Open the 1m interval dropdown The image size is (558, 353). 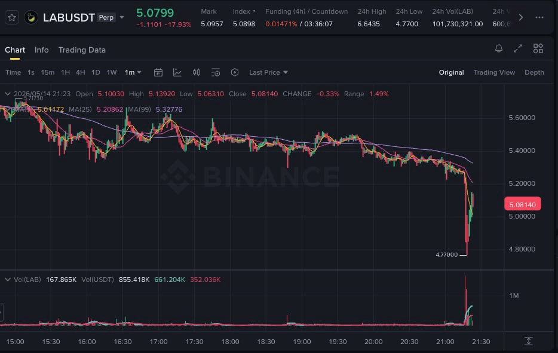(133, 72)
